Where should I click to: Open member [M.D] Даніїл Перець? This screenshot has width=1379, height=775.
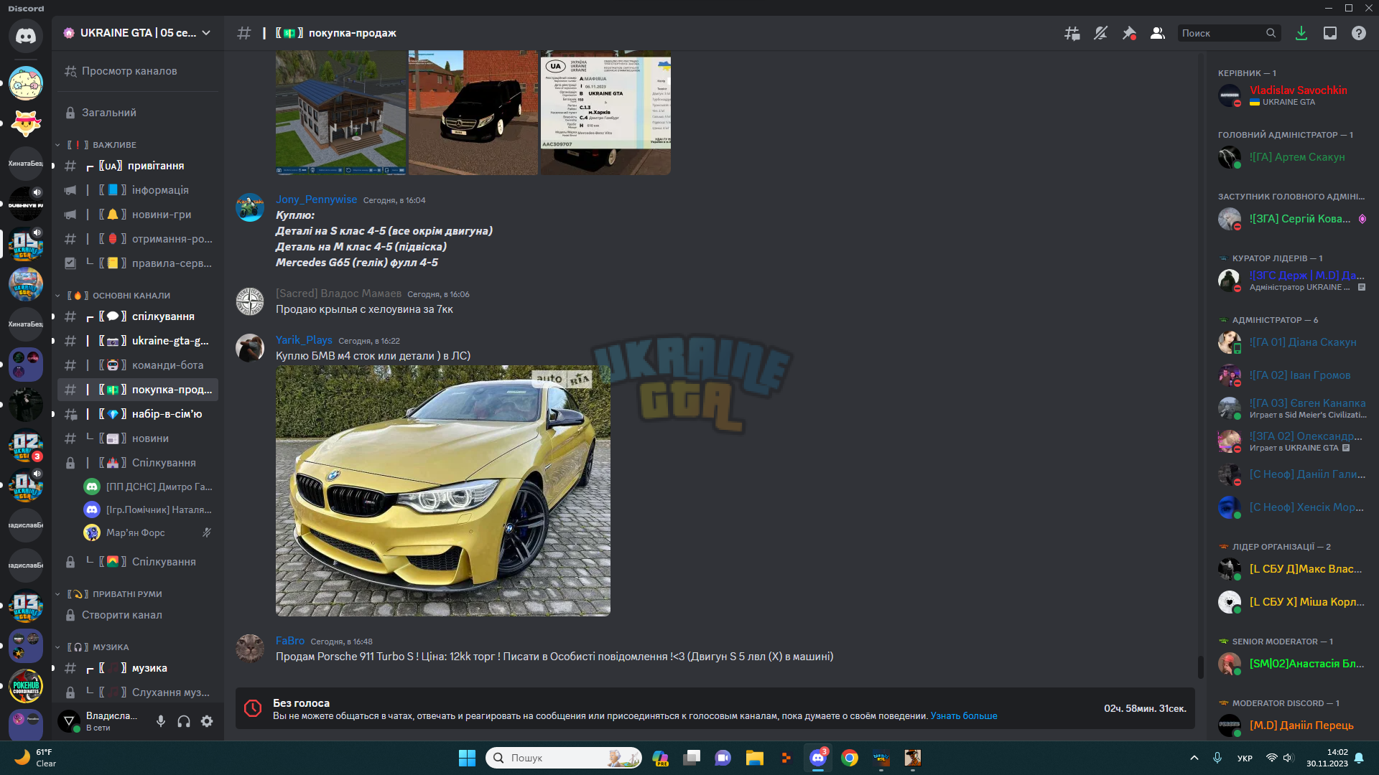[x=1293, y=725]
